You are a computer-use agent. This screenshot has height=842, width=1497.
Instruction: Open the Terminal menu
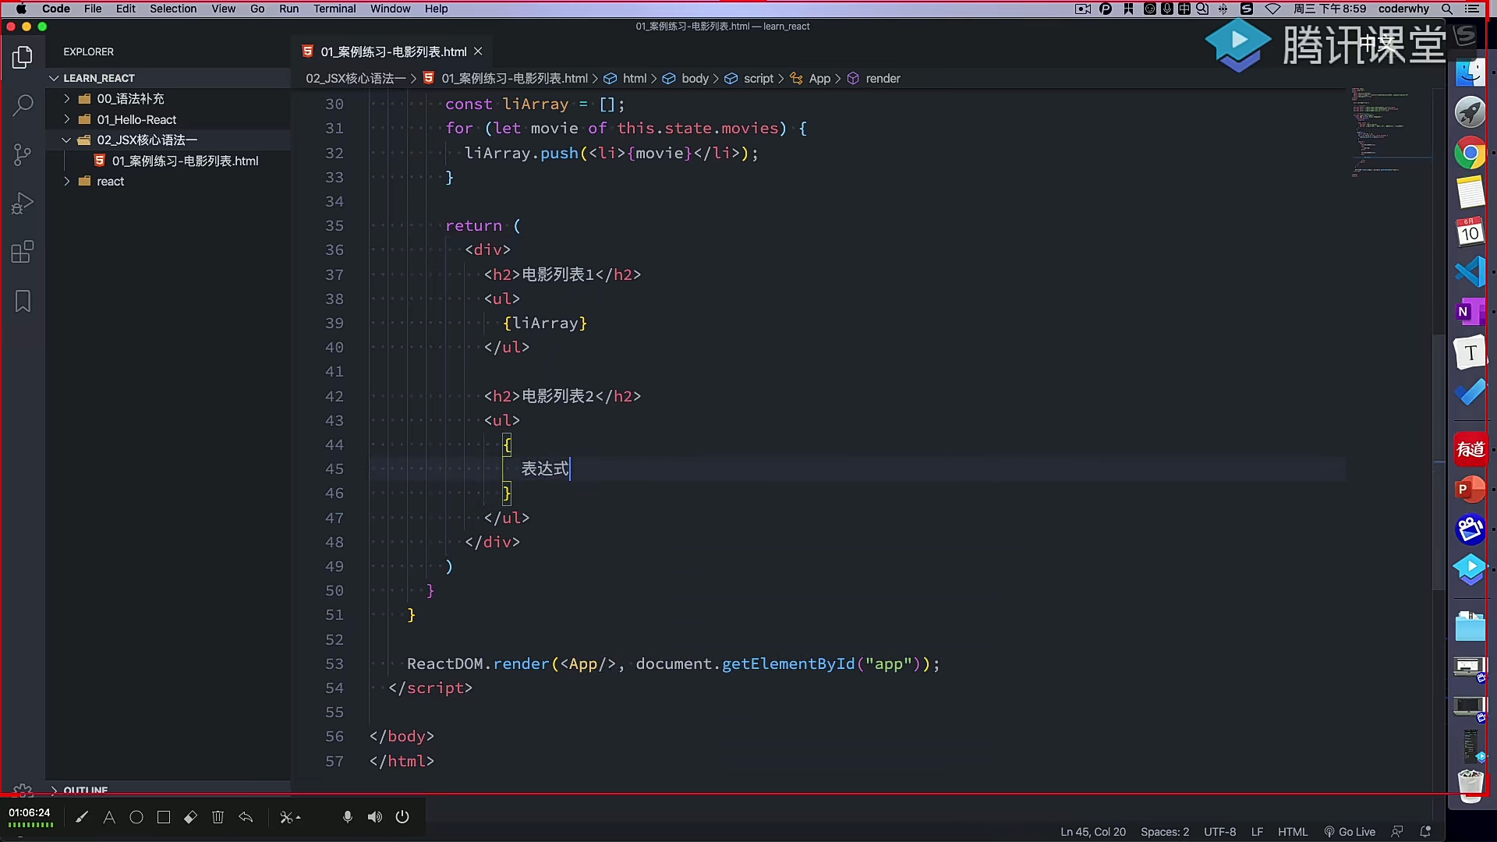pos(334,9)
